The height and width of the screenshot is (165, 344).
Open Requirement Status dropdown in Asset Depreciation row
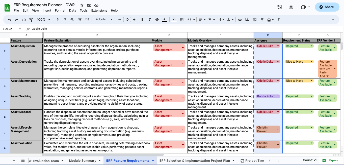[x=312, y=62]
